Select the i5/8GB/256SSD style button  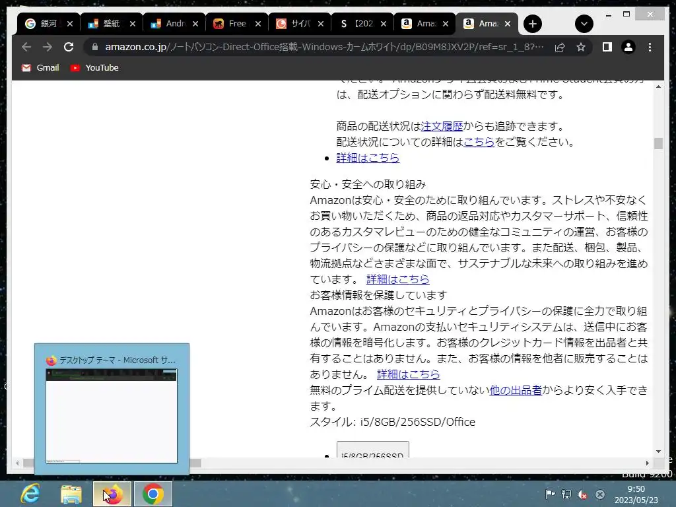pos(373,450)
